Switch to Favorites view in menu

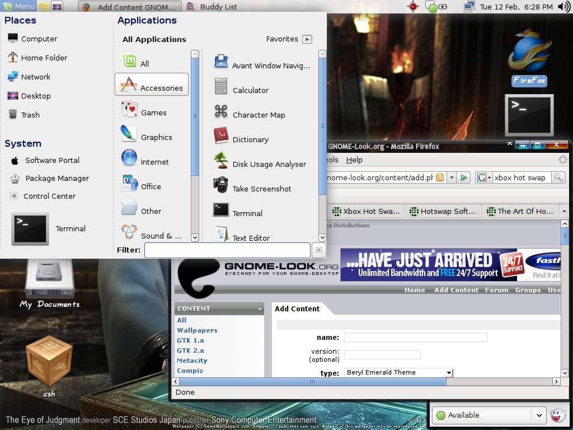(289, 39)
